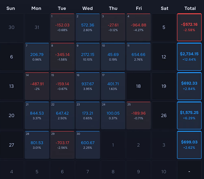Select empty Sunday 20 cell

(12, 116)
